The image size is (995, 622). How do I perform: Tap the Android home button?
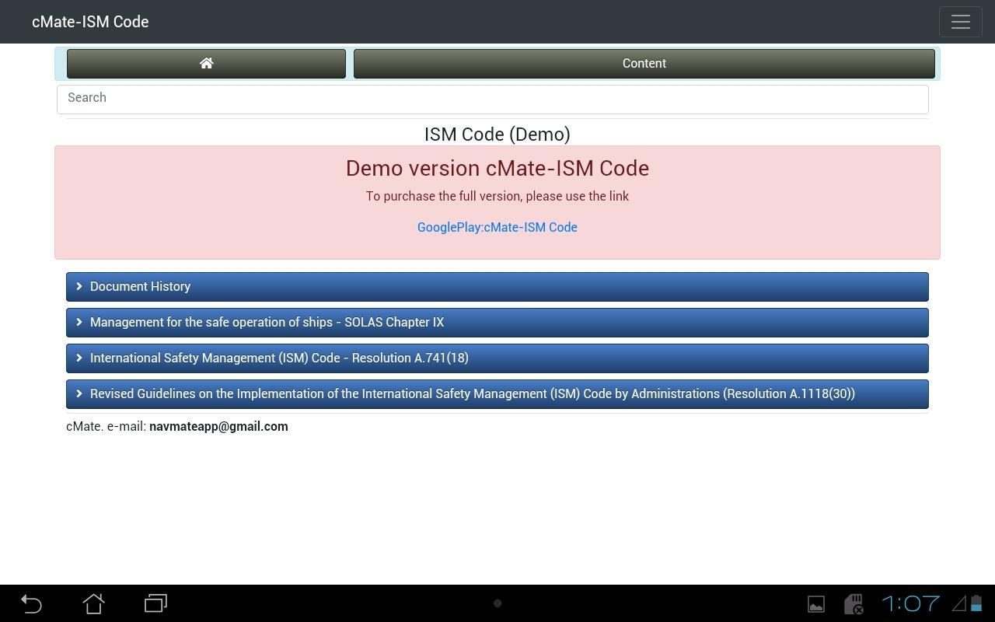93,603
